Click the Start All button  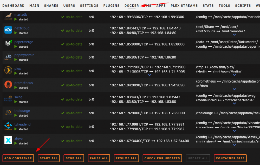tap(49, 158)
